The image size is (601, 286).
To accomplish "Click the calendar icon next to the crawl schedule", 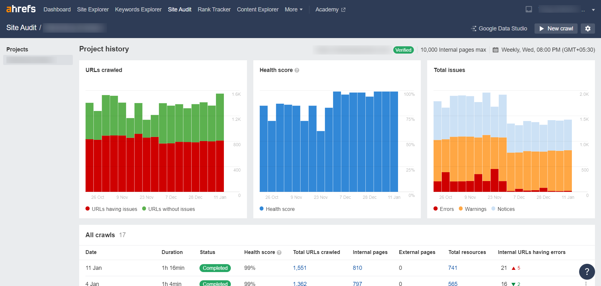I will (495, 50).
